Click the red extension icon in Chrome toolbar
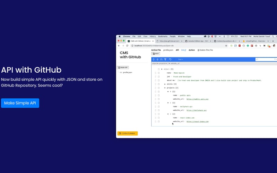 [240, 46]
